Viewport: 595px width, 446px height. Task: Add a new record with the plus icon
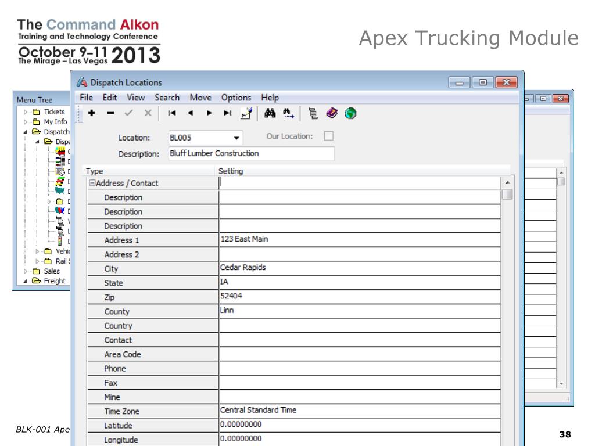(91, 113)
